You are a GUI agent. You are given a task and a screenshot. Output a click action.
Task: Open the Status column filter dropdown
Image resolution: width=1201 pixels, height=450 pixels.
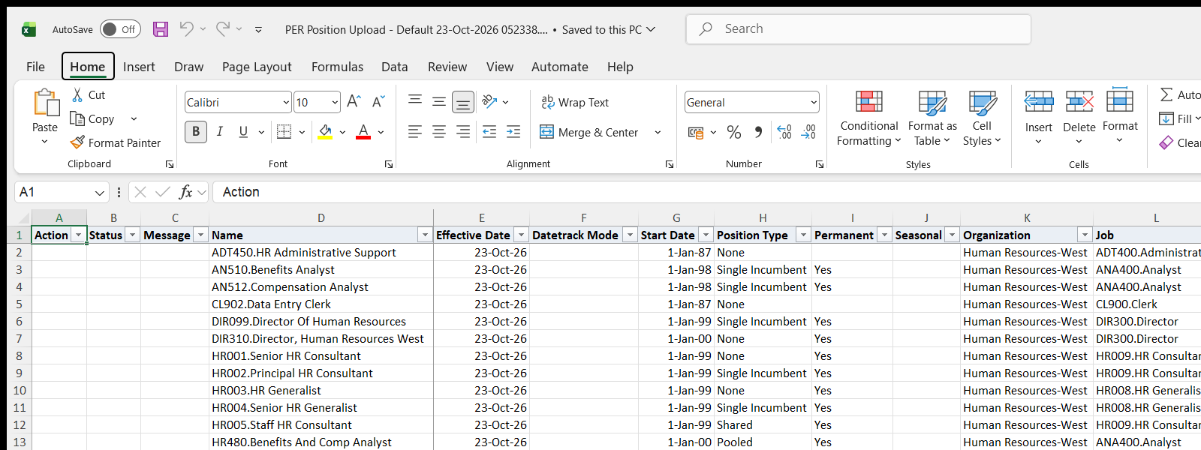pos(132,235)
